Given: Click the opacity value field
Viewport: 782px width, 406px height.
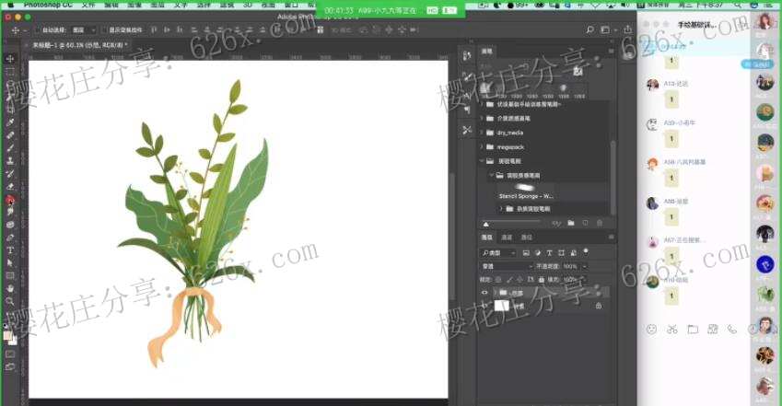Looking at the screenshot, I should (x=569, y=266).
